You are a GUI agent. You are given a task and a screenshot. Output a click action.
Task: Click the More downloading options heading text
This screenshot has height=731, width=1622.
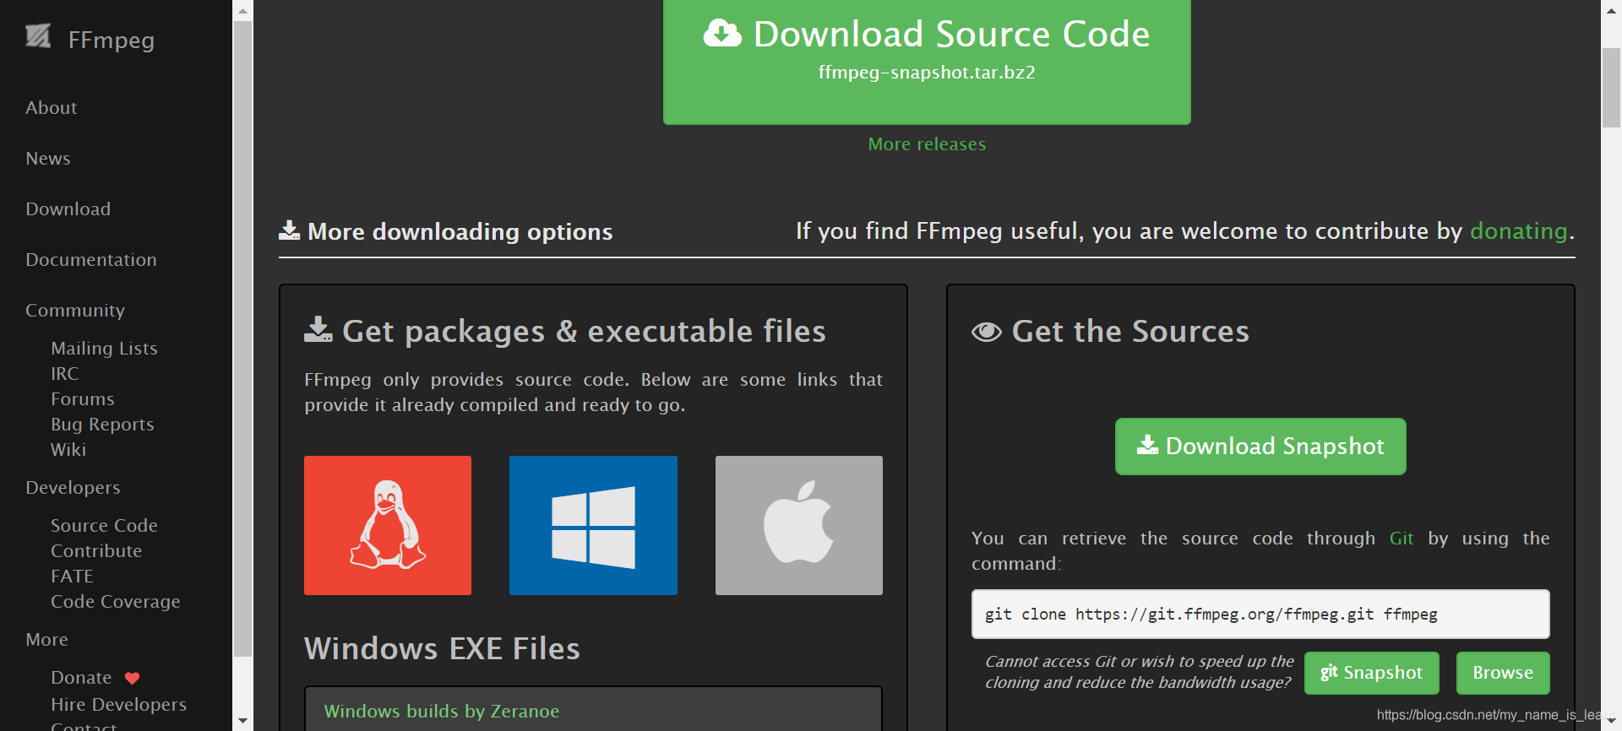coord(460,231)
